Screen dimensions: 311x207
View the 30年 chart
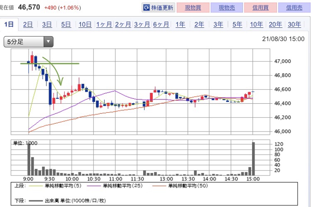(294, 24)
